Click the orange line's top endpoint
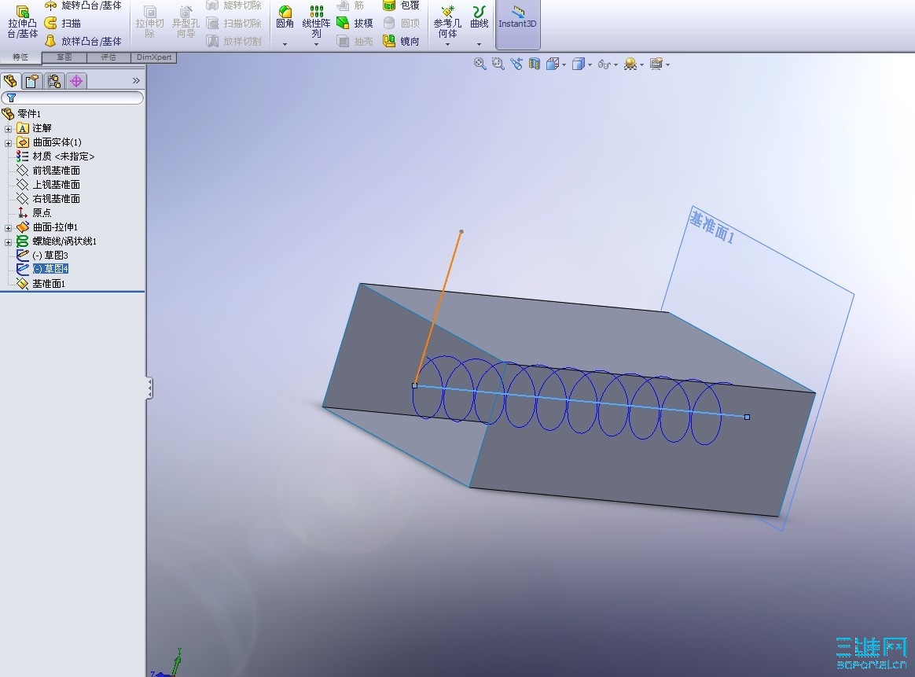 (x=461, y=232)
